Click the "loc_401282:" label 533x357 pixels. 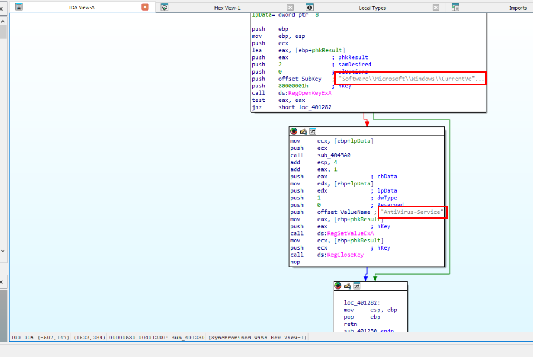tap(361, 302)
